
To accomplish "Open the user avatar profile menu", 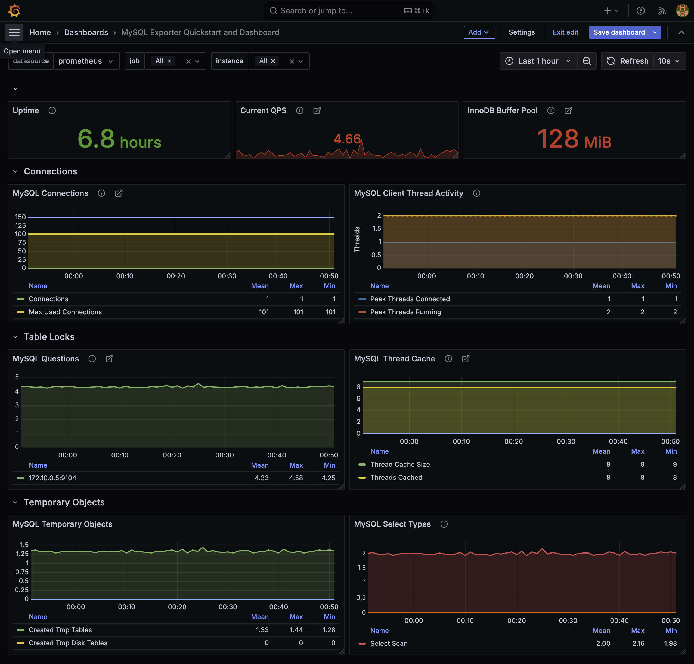I will click(x=682, y=11).
